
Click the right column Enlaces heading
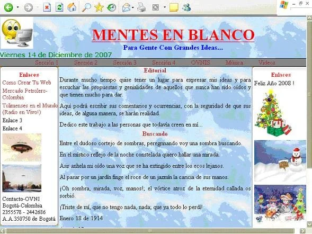coord(281,75)
